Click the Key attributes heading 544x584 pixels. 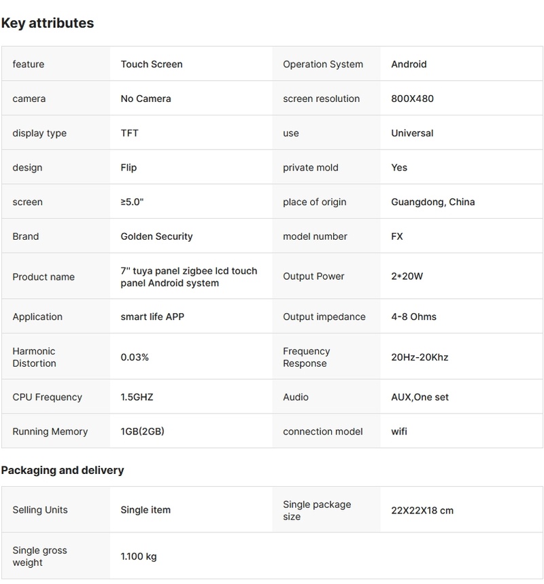point(48,23)
